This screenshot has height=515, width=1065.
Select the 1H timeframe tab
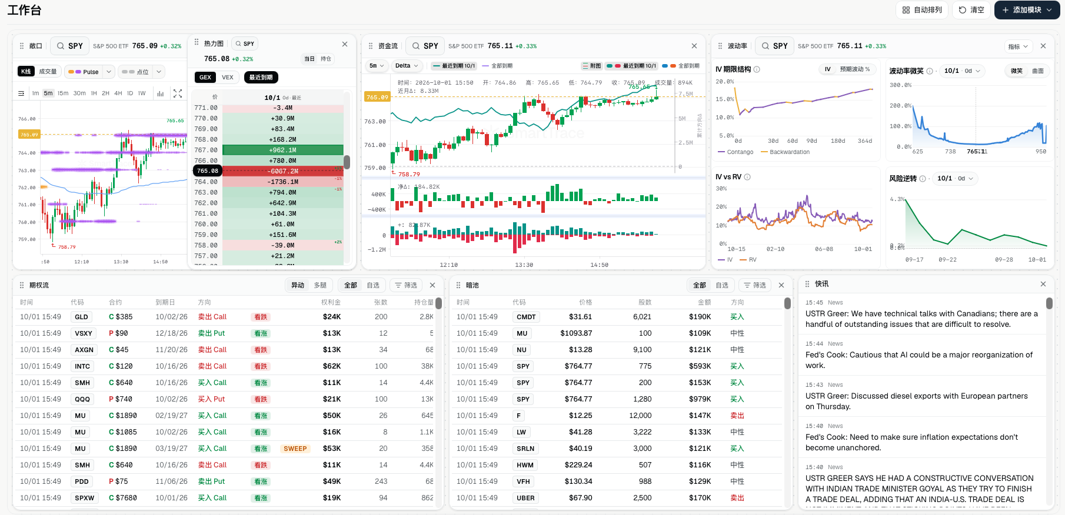pos(94,93)
